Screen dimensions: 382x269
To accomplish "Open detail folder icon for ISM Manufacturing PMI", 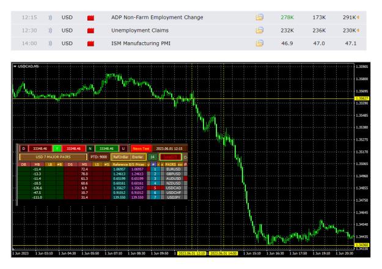I will coord(260,43).
